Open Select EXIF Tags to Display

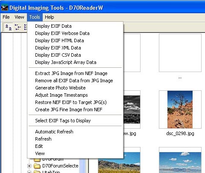(x=75, y=121)
